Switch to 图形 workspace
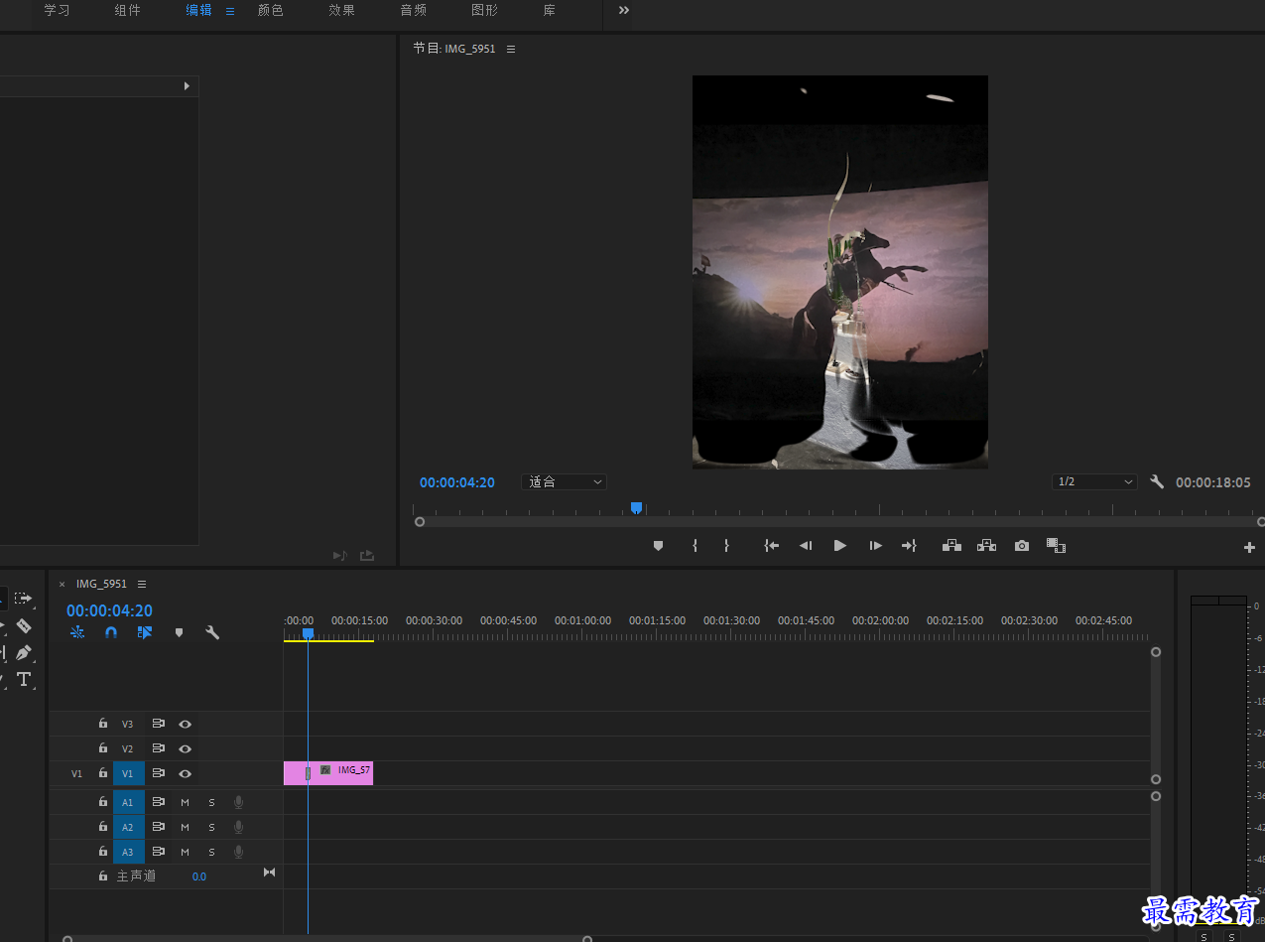 pos(484,10)
